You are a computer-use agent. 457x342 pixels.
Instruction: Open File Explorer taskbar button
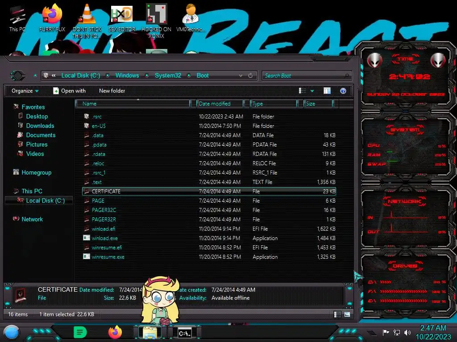point(150,333)
